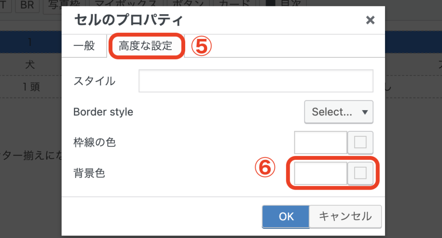Select the table cell containing 犬
This screenshot has height=238, width=442.
[x=30, y=65]
